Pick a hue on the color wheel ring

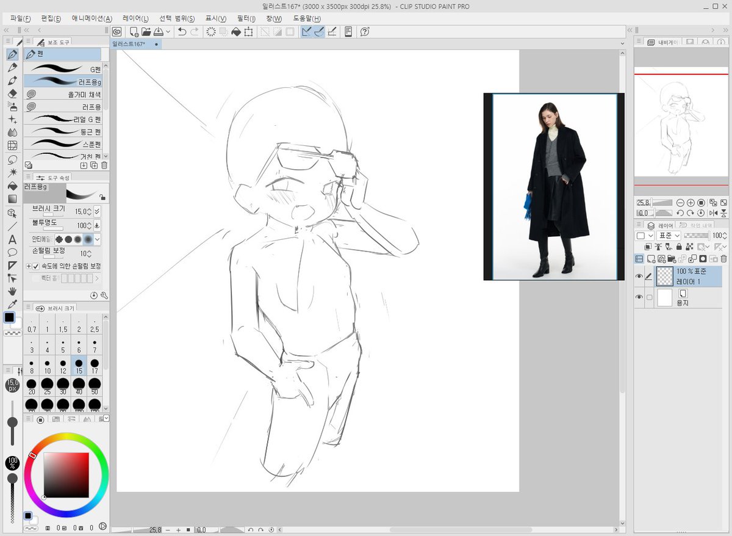coord(66,437)
